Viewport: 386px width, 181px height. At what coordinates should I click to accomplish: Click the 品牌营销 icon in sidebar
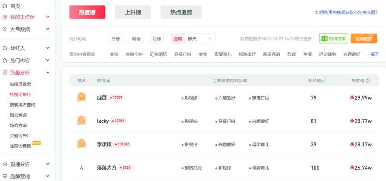coord(5,176)
